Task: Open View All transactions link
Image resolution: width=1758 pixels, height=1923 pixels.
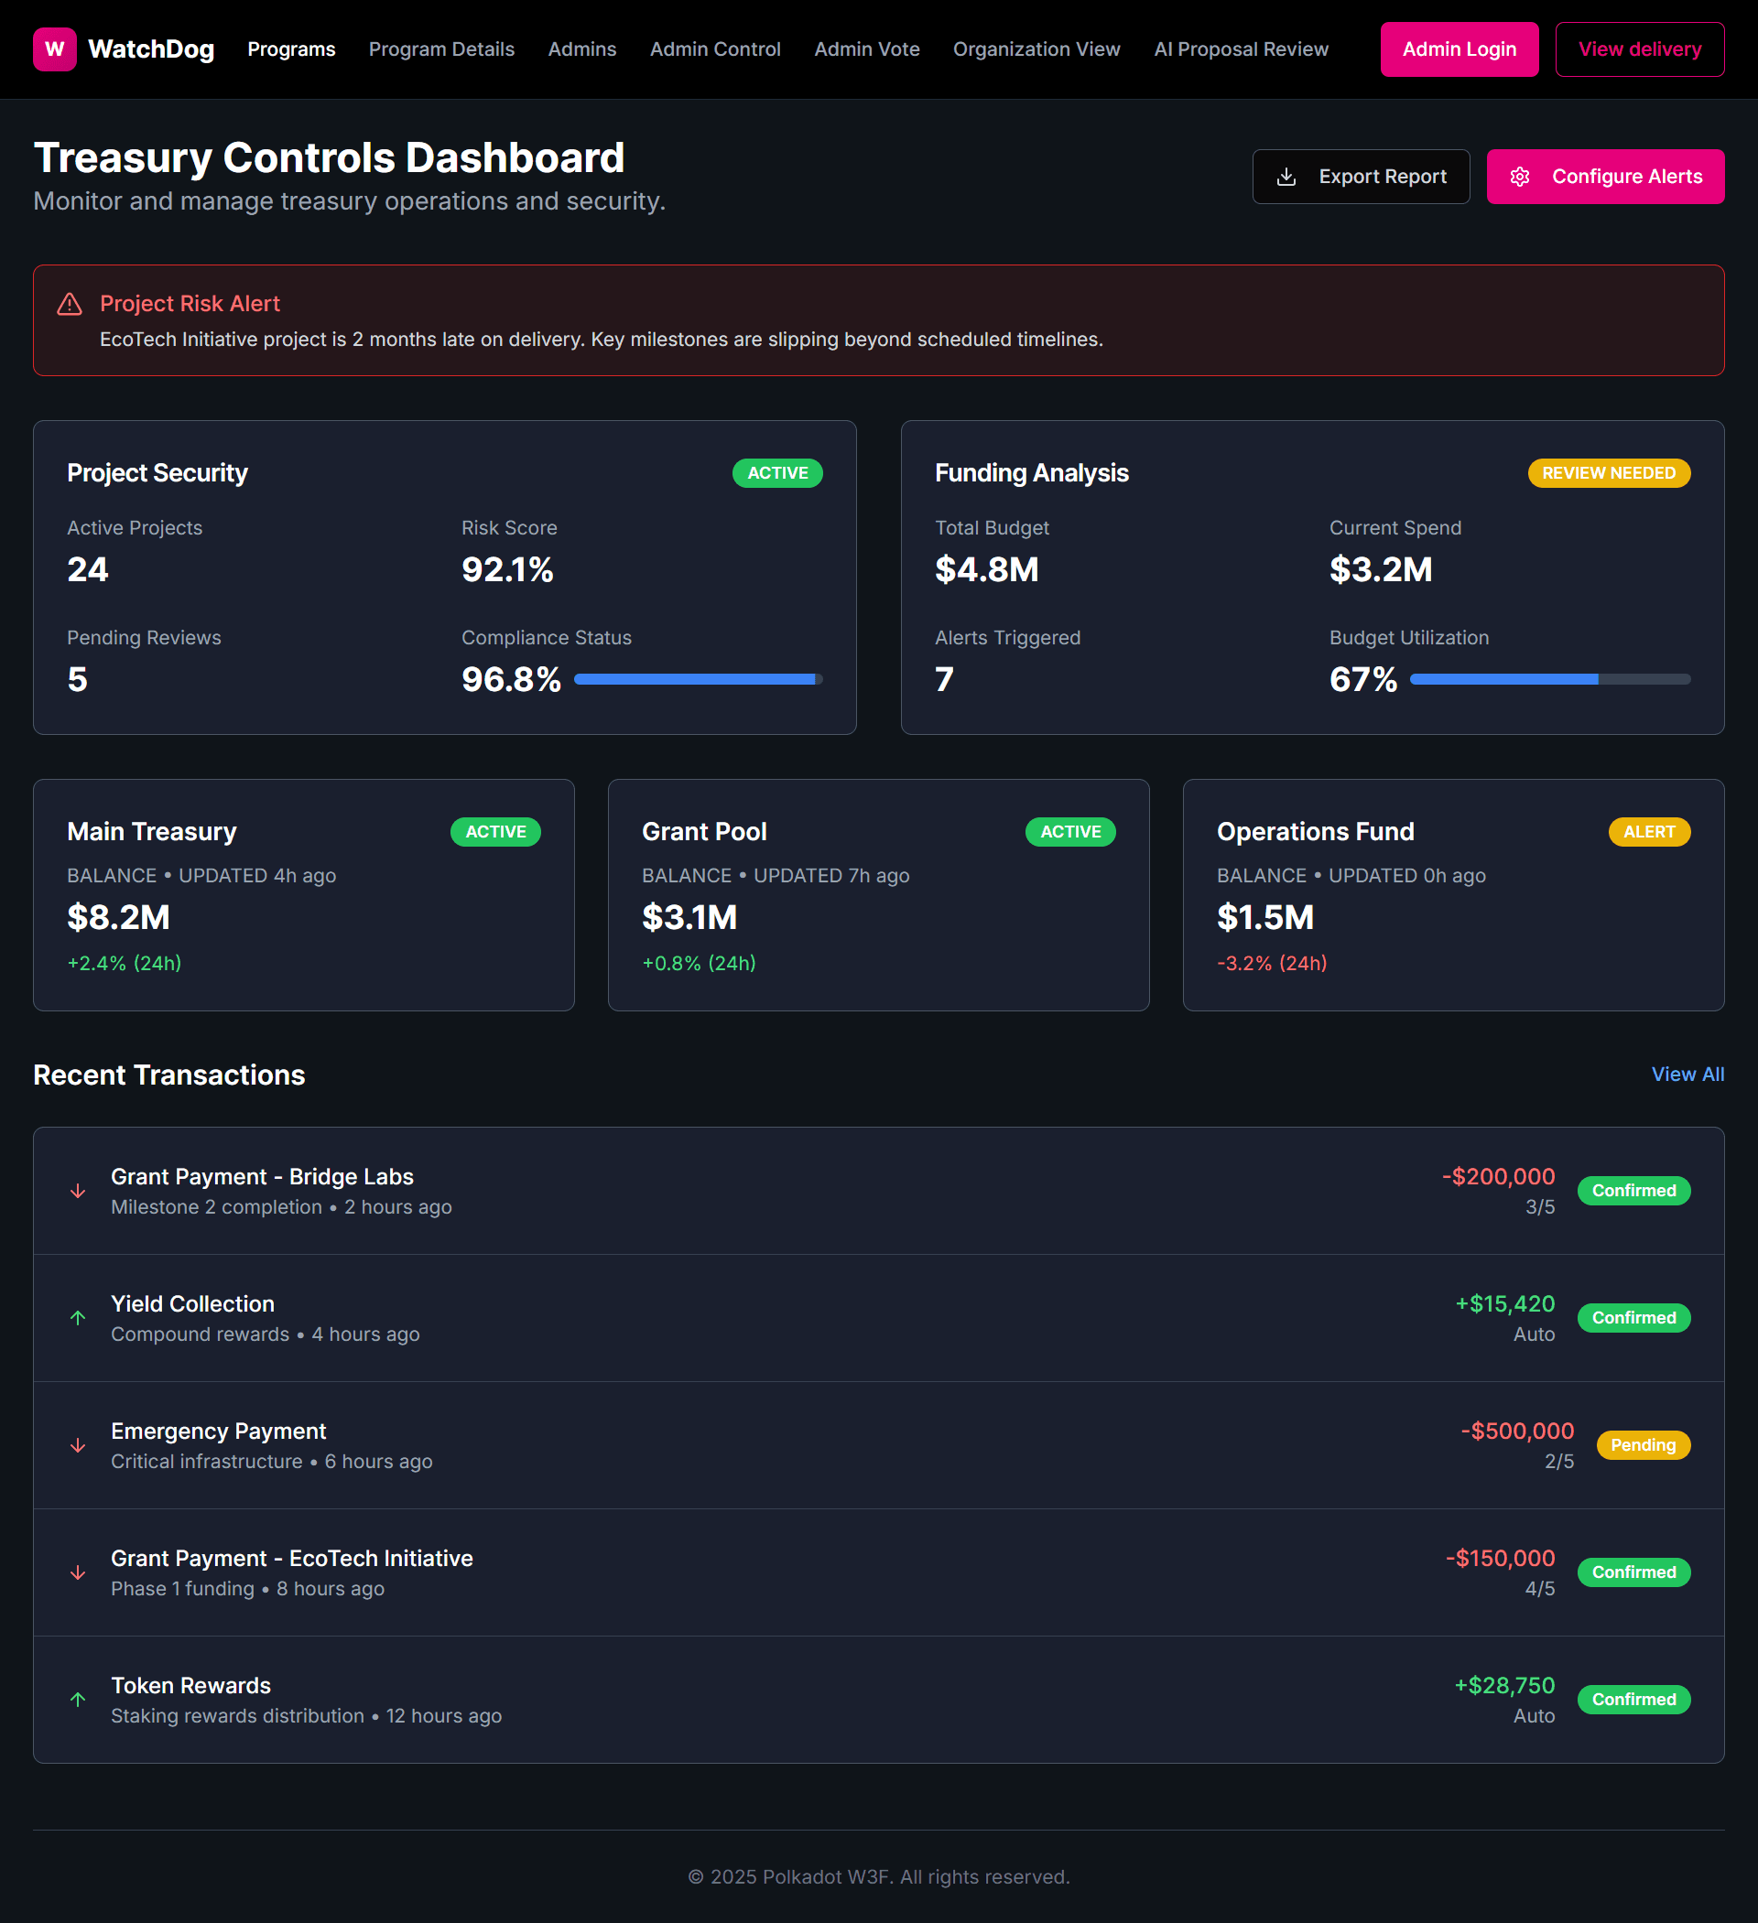Action: tap(1687, 1074)
